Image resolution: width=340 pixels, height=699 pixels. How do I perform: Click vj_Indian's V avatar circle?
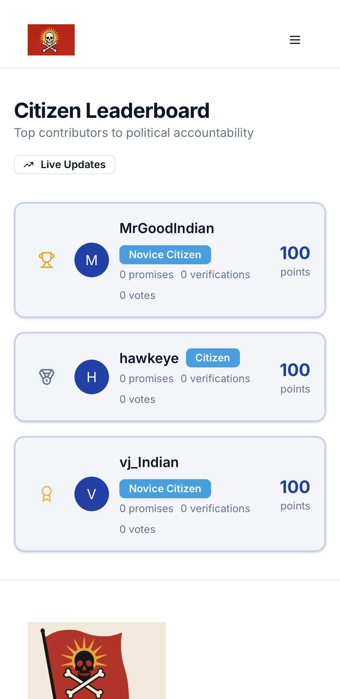click(91, 494)
